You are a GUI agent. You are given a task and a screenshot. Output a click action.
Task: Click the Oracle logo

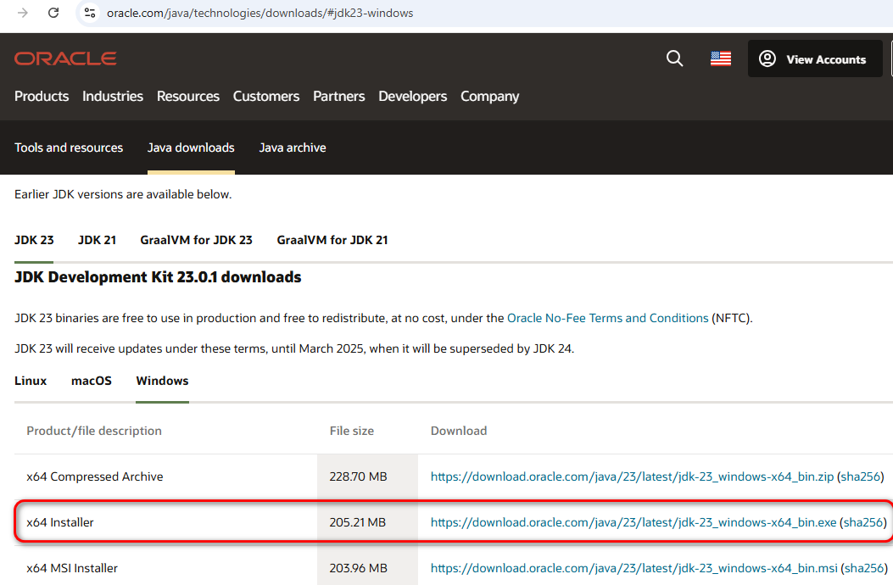pos(65,58)
